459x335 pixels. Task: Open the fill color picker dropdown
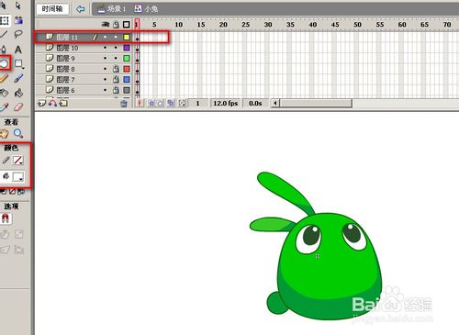pos(17,176)
